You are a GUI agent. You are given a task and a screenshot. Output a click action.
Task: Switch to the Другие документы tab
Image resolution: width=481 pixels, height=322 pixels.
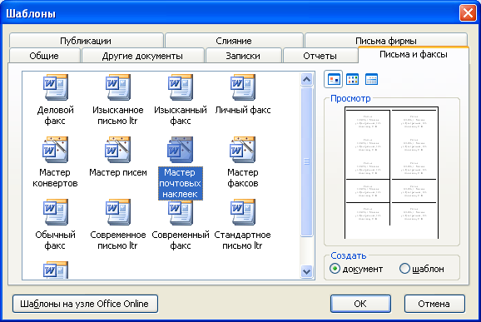coord(142,56)
